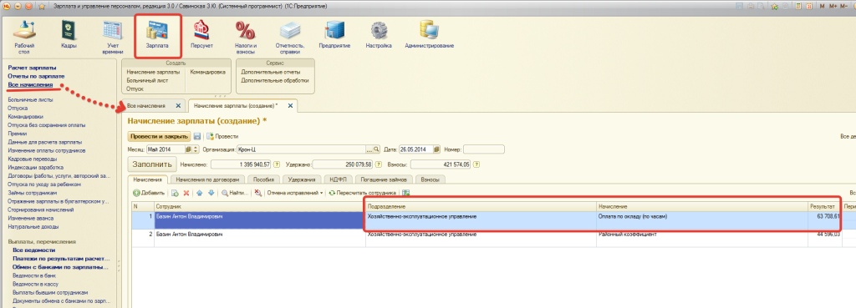Viewport: 856px width, 308px height.
Task: Click the cancel search icon
Action: coord(257,193)
